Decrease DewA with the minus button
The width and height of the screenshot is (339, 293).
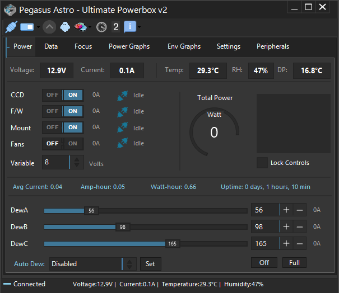[300, 210]
